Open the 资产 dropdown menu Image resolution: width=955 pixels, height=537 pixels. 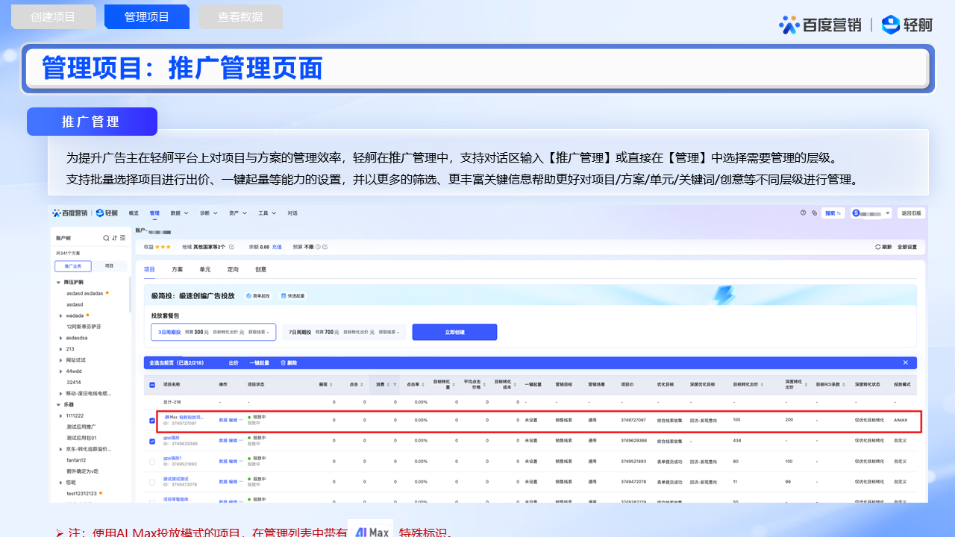(238, 213)
